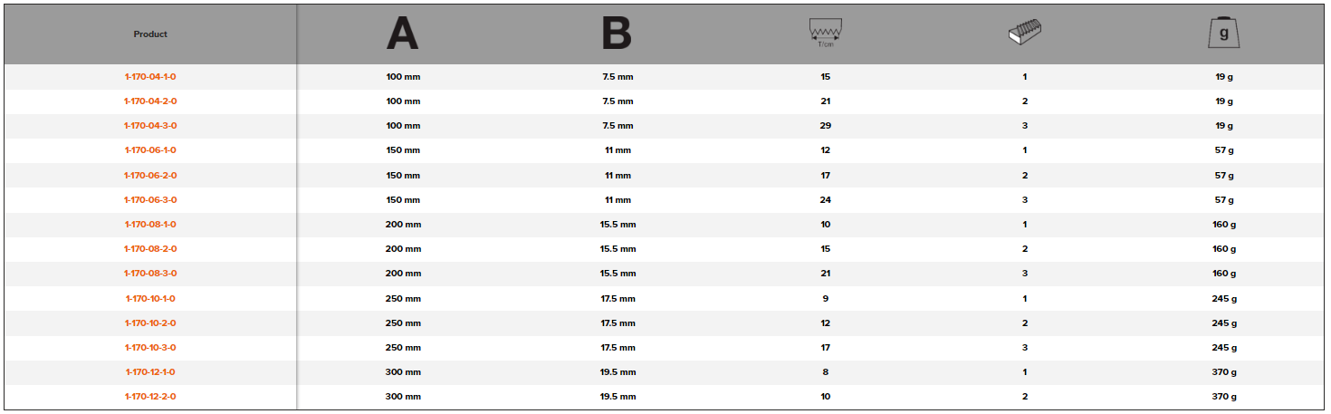Screen dimensions: 1331x414
Task: View product 1-170-06-2-0
Action: pyautogui.click(x=150, y=176)
